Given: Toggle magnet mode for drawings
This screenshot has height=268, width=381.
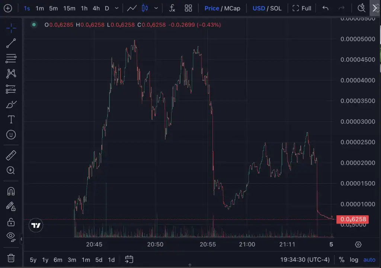Looking at the screenshot, I should tap(11, 191).
